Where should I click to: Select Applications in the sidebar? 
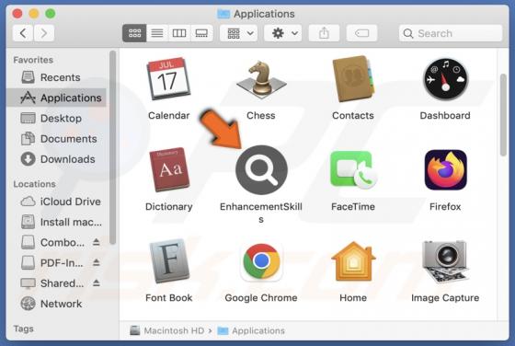click(x=56, y=98)
